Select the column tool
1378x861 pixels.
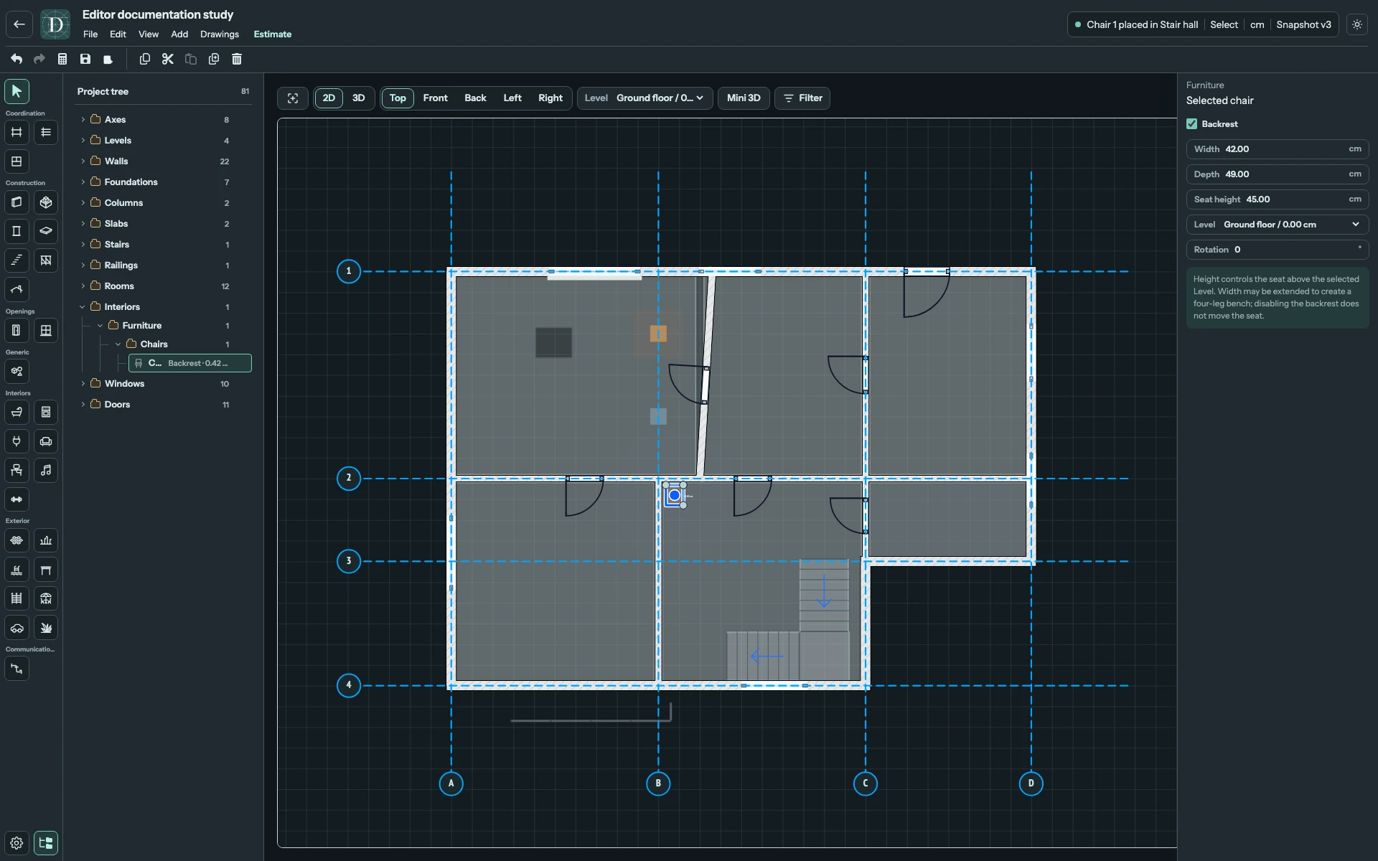coord(17,231)
